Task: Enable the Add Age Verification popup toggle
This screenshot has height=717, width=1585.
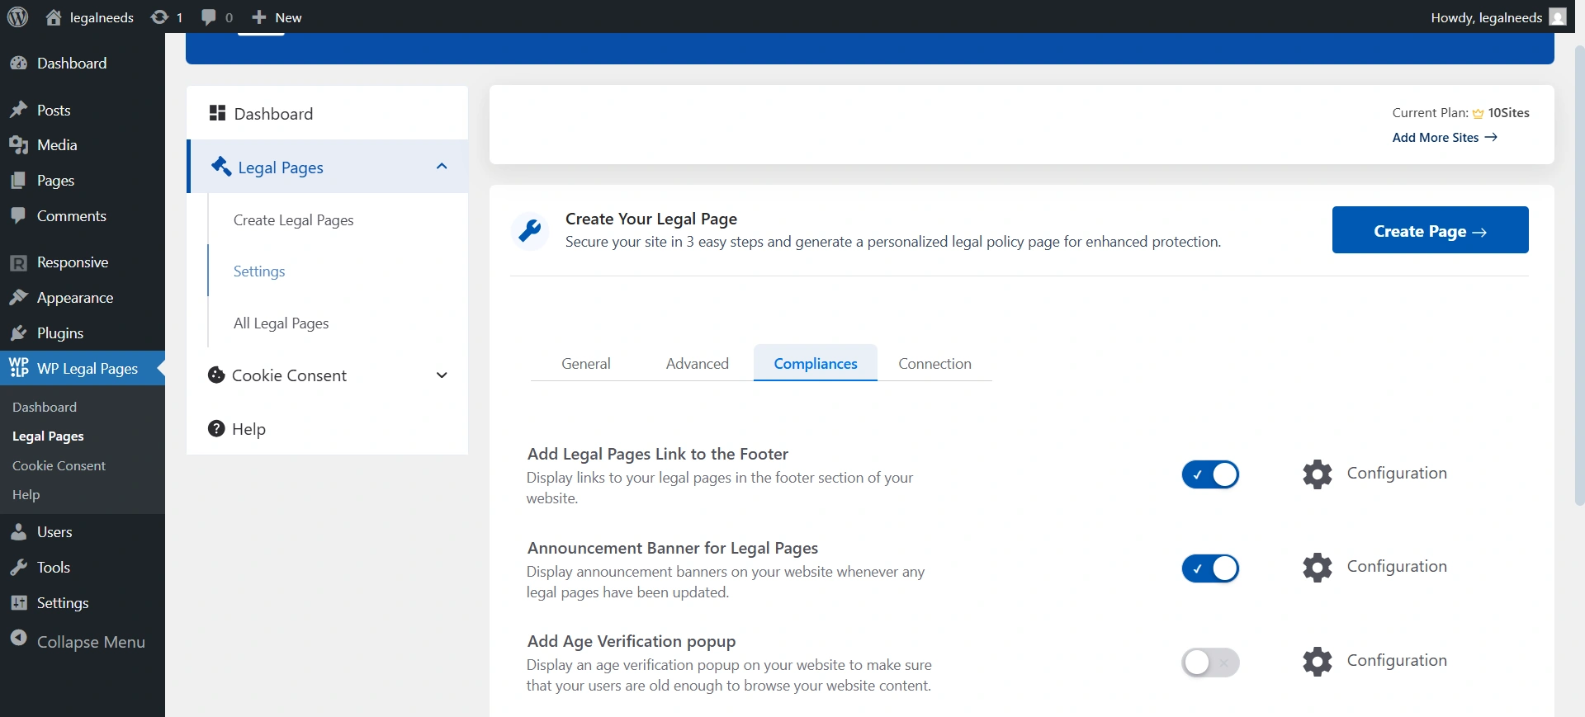Action: coord(1210,663)
